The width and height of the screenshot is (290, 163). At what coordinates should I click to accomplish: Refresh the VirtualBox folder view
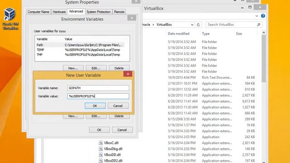click(198, 24)
